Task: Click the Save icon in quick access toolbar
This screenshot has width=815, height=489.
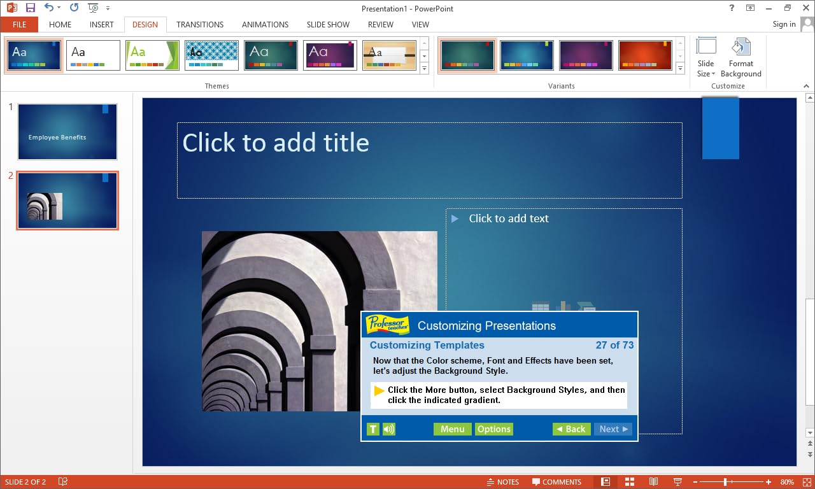Action: coord(30,8)
